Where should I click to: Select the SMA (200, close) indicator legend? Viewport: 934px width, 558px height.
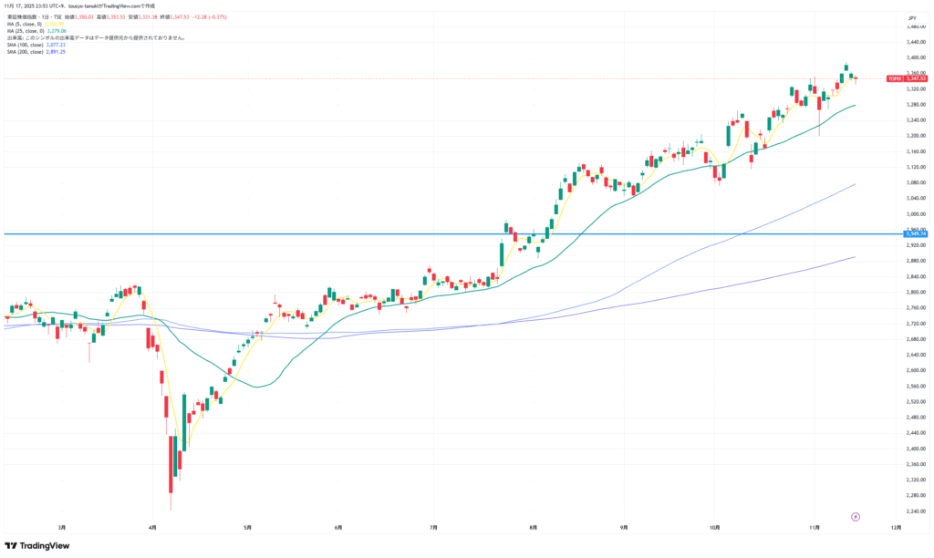[x=25, y=52]
